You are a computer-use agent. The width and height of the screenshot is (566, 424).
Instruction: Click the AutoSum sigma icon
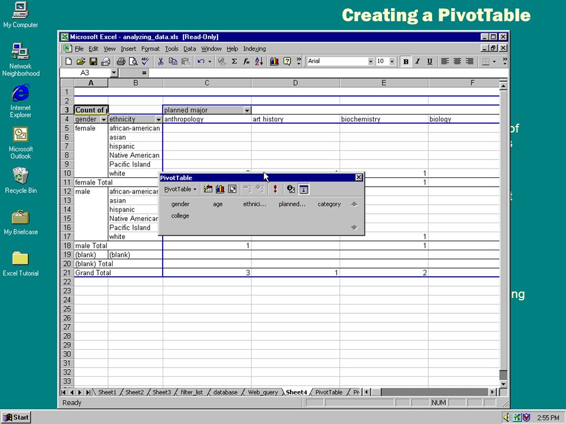point(234,62)
